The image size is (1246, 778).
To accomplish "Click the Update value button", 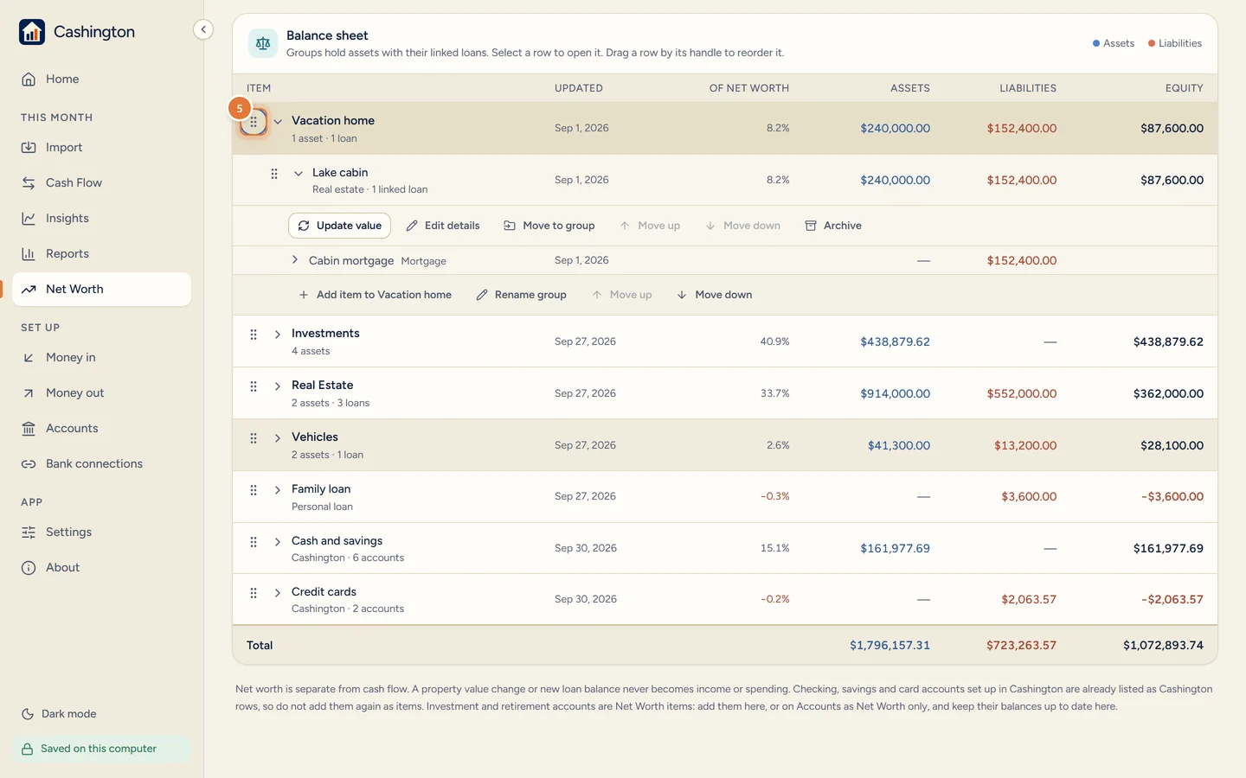I will [339, 226].
